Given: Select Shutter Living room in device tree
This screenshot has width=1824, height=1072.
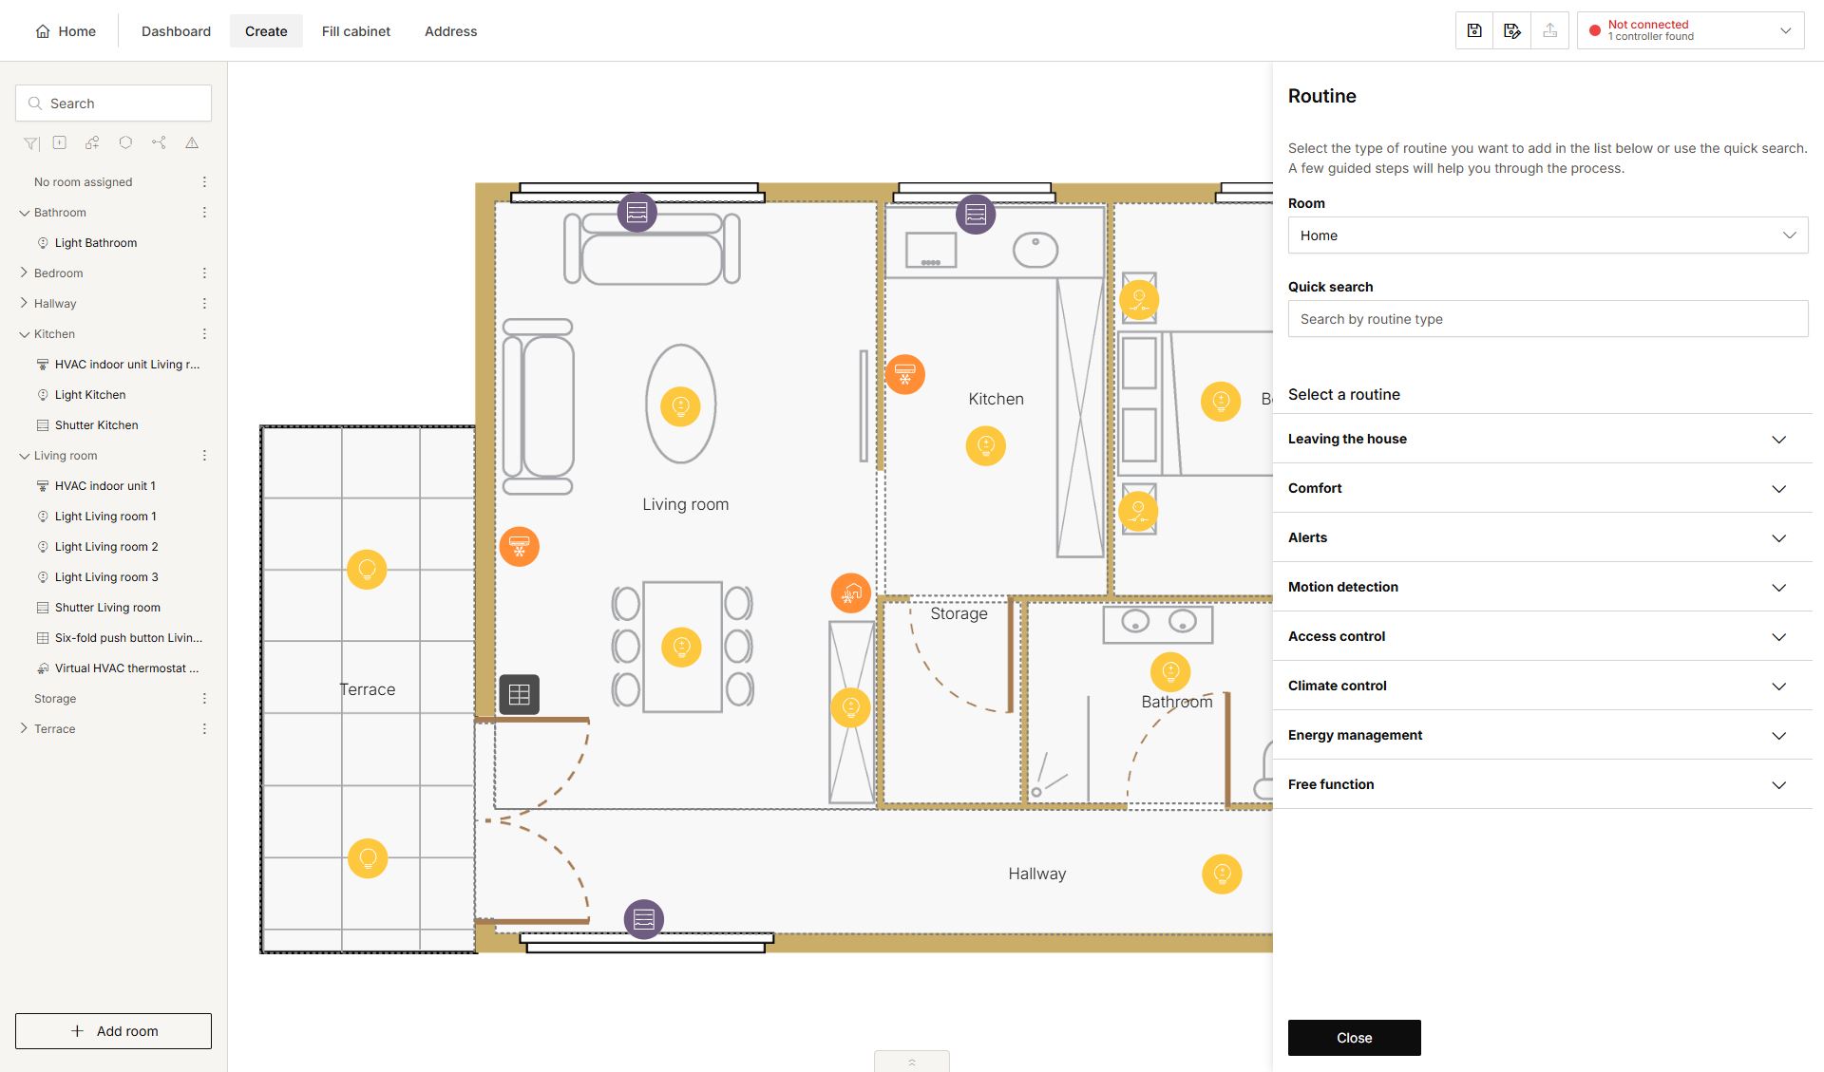Looking at the screenshot, I should [107, 608].
